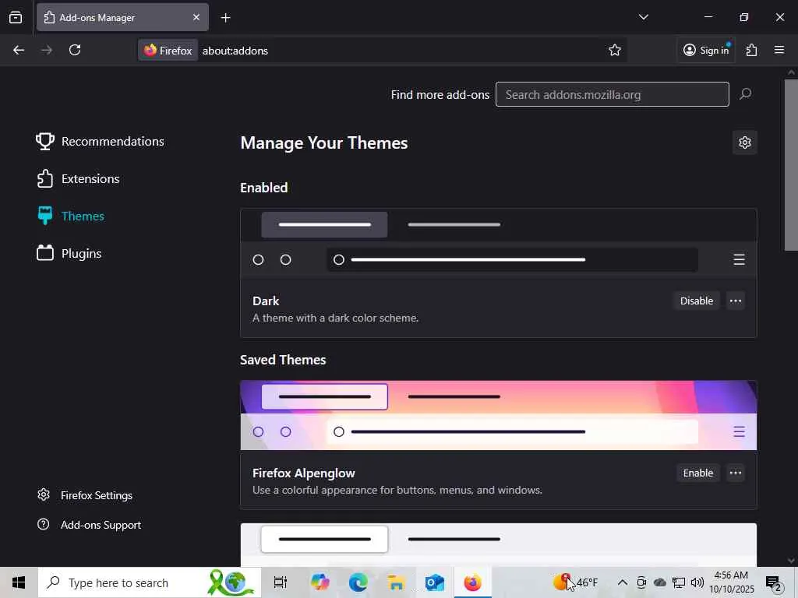Go back with the back arrow
This screenshot has height=598, width=798.
[x=19, y=50]
